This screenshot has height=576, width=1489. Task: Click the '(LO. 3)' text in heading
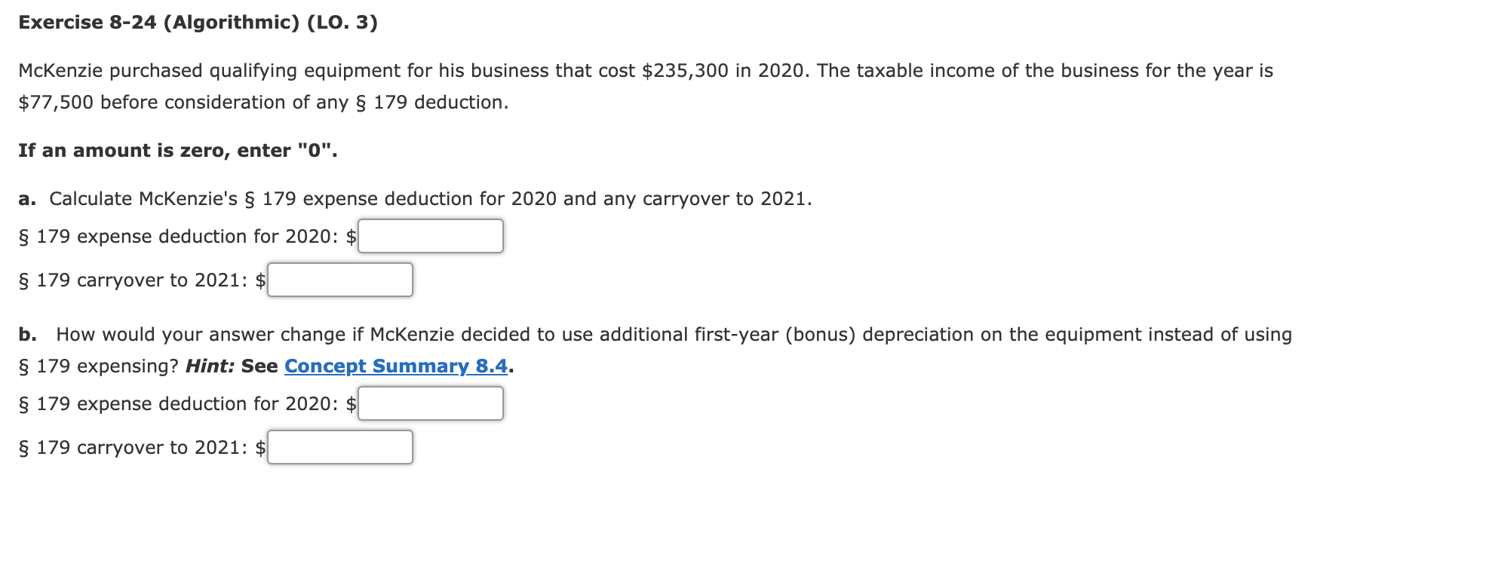(342, 23)
